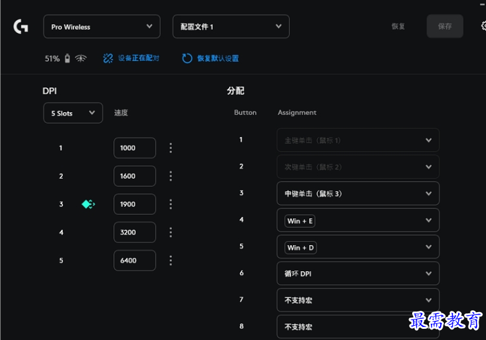The height and width of the screenshot is (340, 486).
Task: Open the Pro Wireless device dropdown
Action: [x=102, y=27]
